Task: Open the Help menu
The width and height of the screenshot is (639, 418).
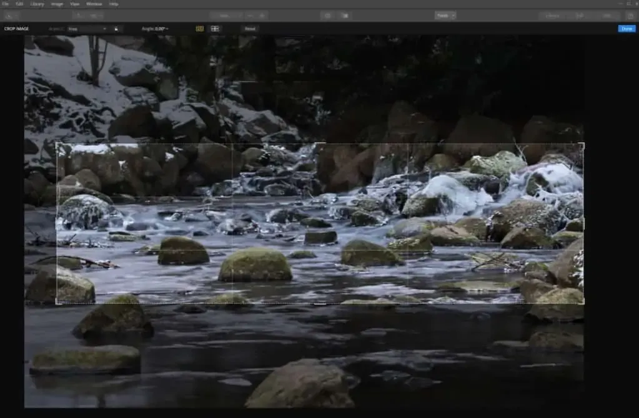Action: (x=113, y=4)
